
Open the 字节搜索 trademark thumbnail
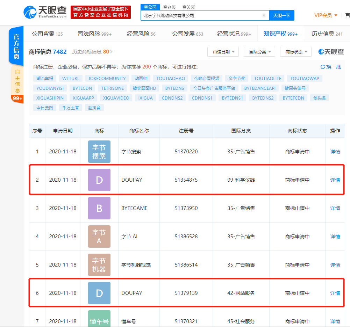pyautogui.click(x=99, y=152)
